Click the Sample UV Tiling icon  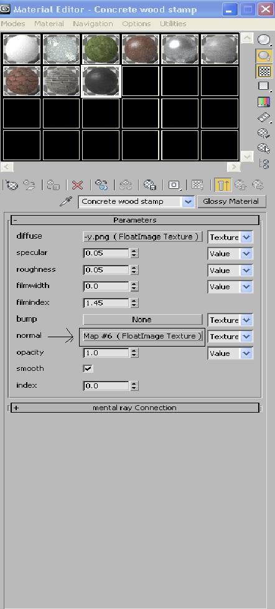(x=264, y=86)
